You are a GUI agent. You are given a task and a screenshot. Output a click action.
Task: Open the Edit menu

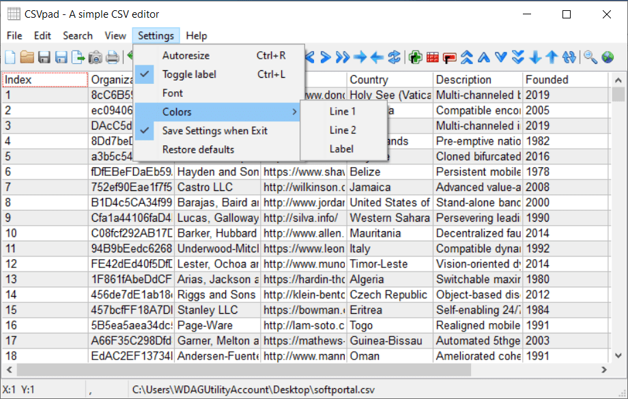[x=42, y=35]
